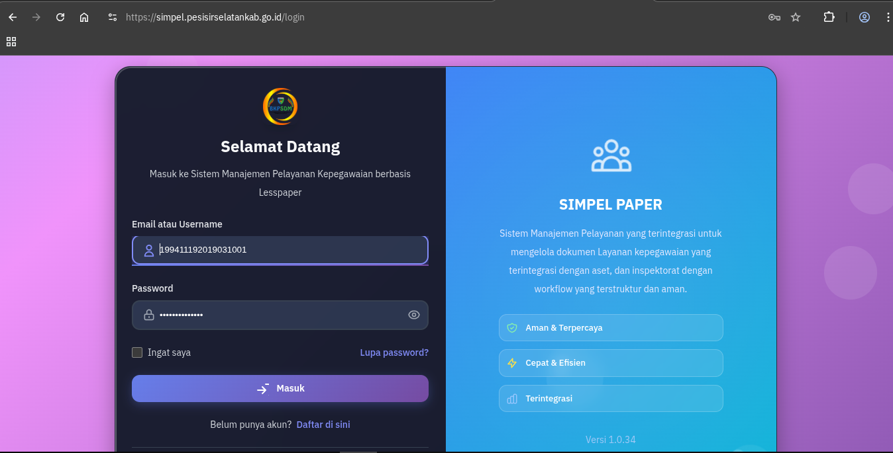Open the Lupa password link

[394, 352]
